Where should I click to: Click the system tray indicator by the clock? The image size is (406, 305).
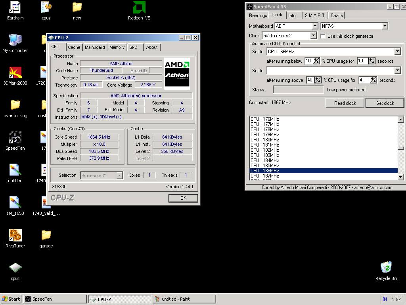tap(385, 299)
